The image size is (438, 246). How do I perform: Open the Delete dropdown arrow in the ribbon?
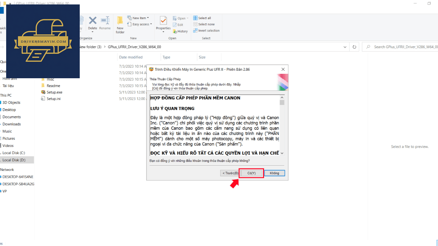coord(92,32)
